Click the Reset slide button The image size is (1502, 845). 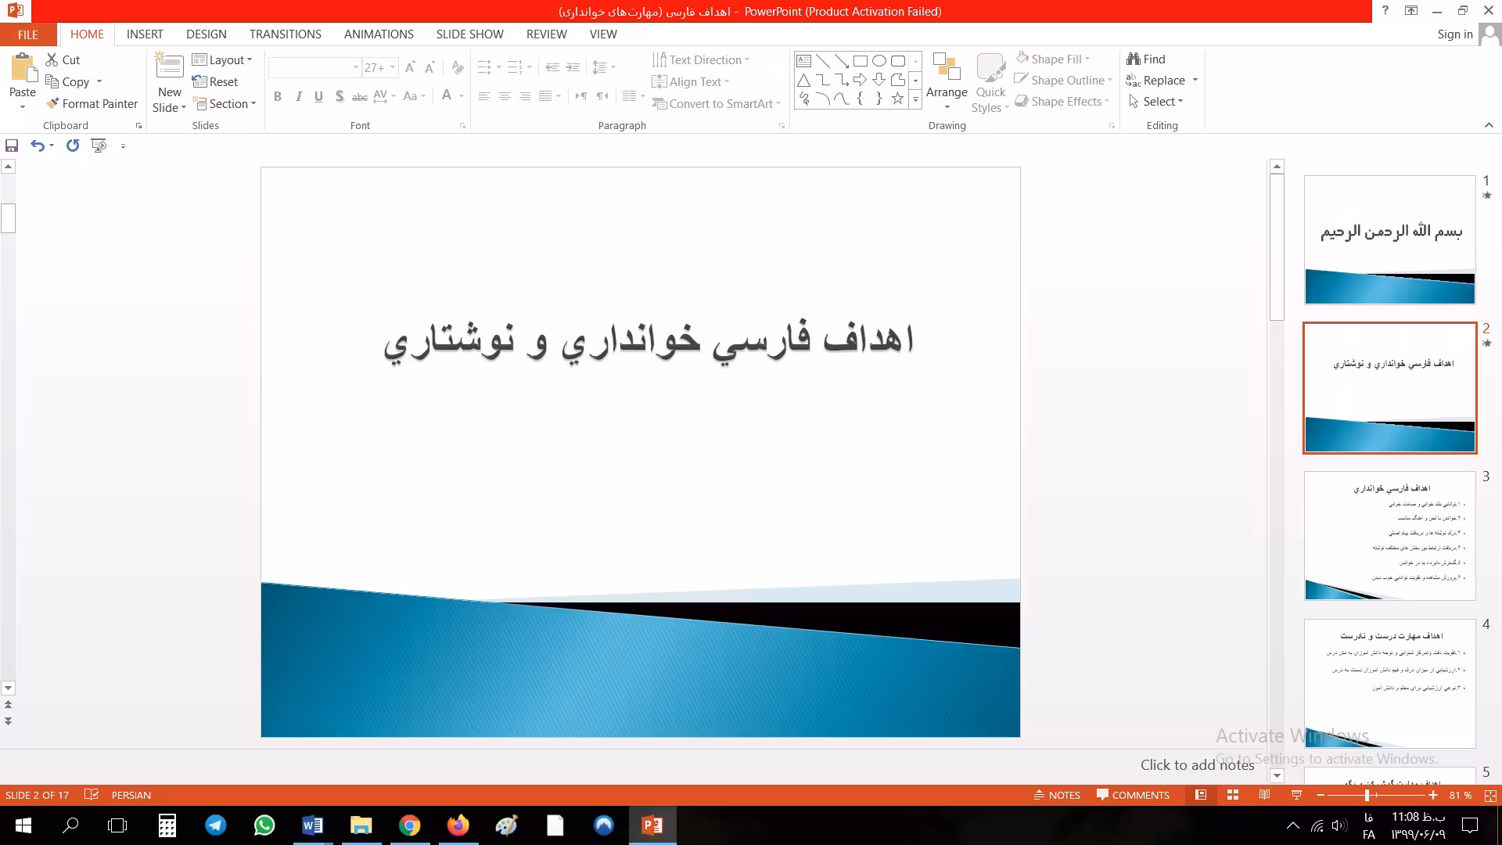click(x=215, y=81)
